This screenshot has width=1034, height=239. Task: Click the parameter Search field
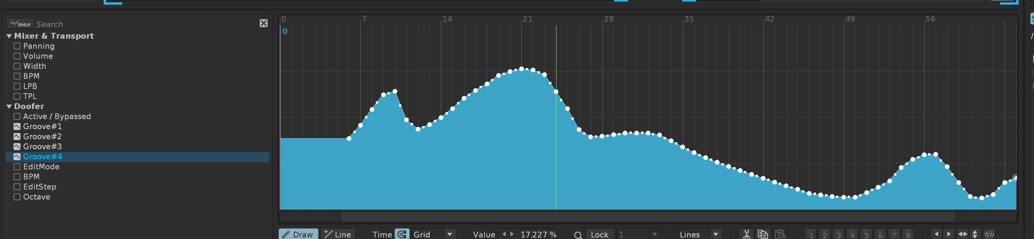pyautogui.click(x=145, y=24)
